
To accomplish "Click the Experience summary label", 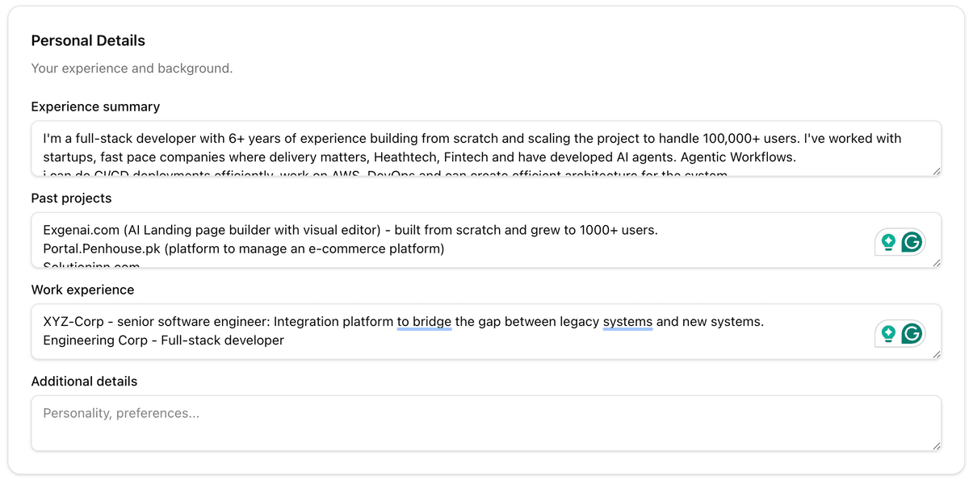I will pyautogui.click(x=95, y=106).
